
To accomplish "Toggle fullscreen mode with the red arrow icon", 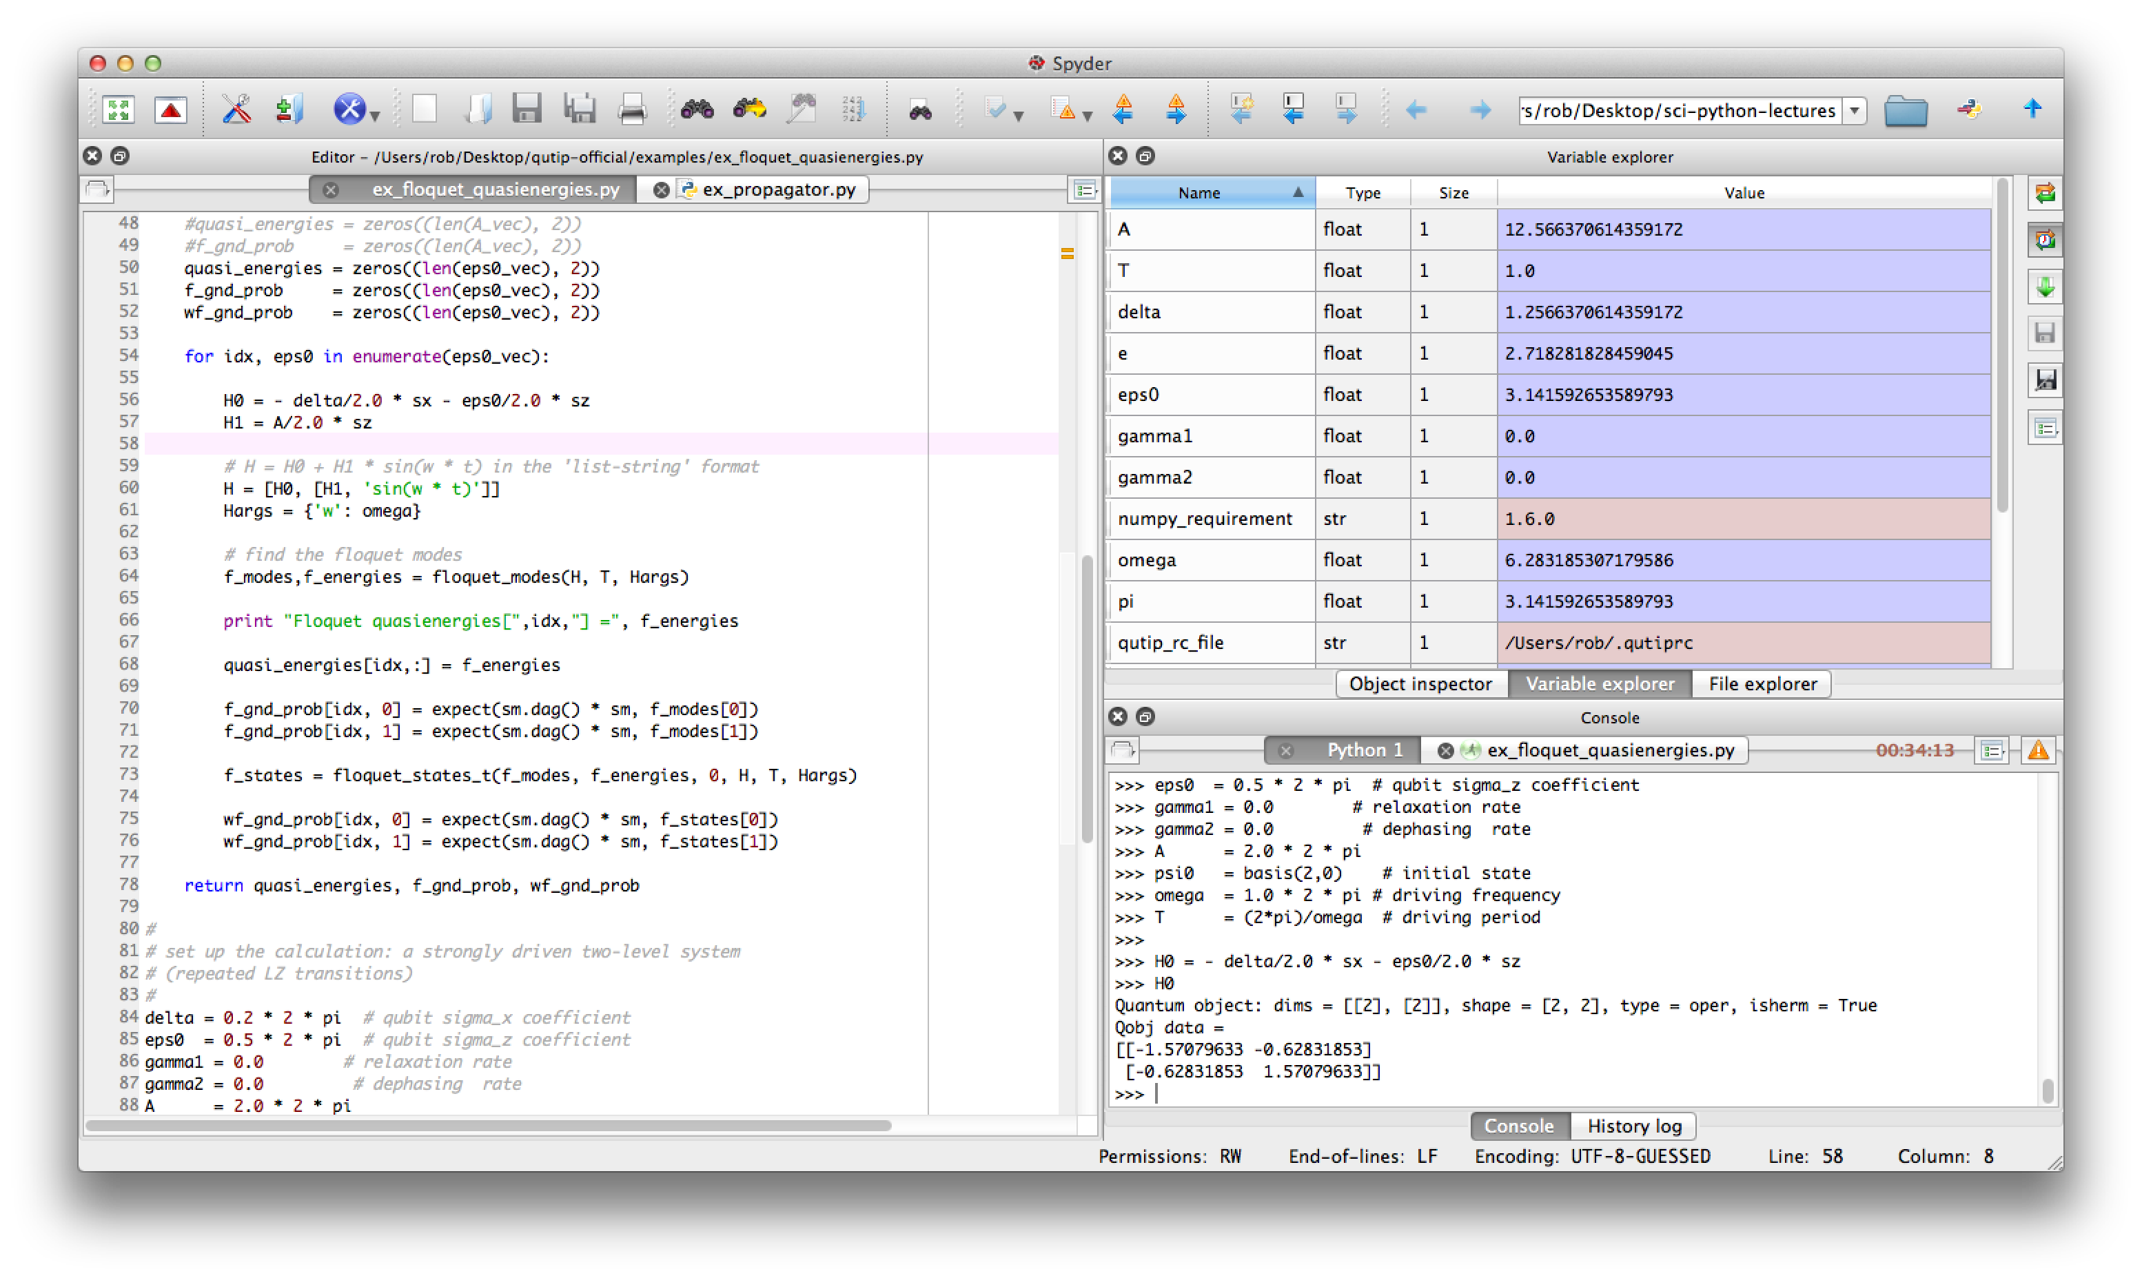I will pos(171,110).
